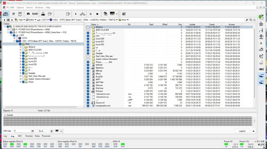Click the copy/save document toolbar icon
The width and height of the screenshot is (267, 149).
point(68,14)
